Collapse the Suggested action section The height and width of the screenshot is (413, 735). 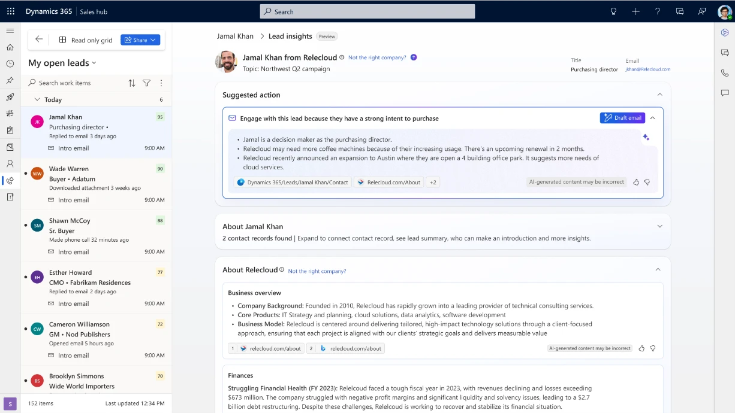[x=660, y=95]
